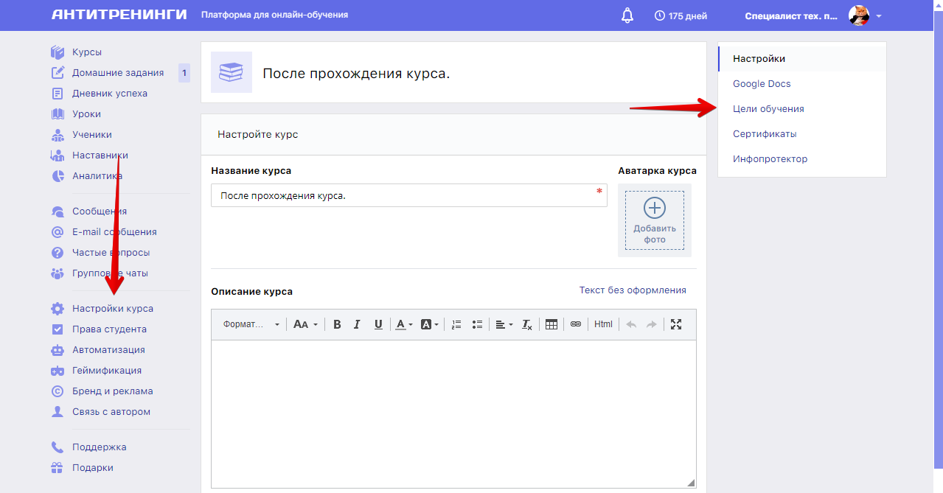This screenshot has width=943, height=493.
Task: Create a numbered list in the editor
Action: [x=456, y=324]
